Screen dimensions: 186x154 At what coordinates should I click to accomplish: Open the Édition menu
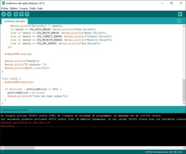tap(14, 9)
